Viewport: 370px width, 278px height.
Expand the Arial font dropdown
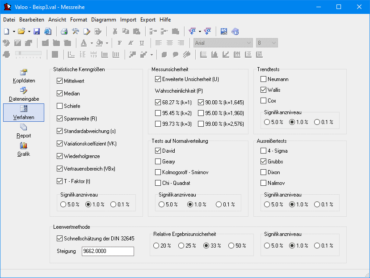pos(249,43)
